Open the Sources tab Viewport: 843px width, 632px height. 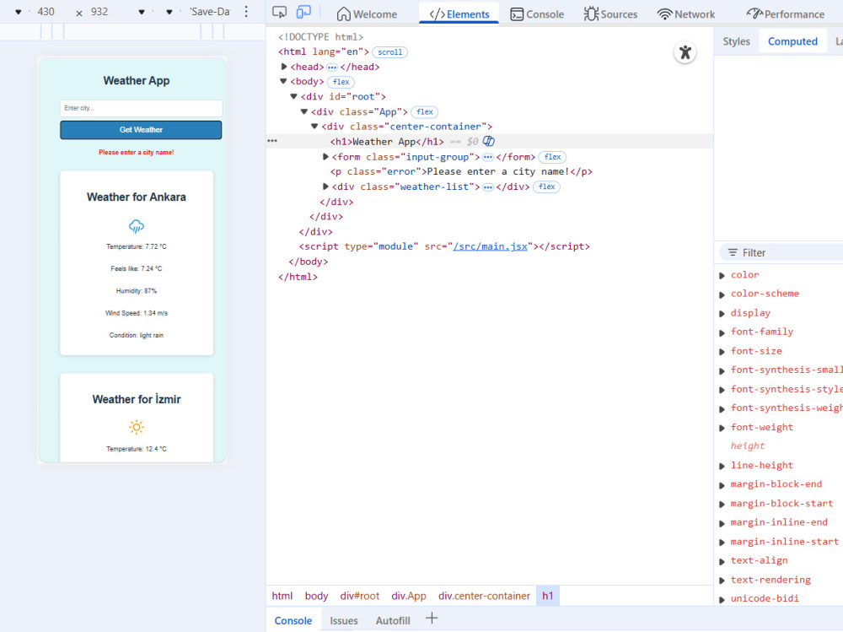pos(610,14)
